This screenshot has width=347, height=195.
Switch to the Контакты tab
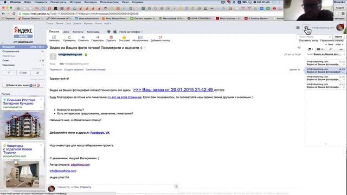(78, 32)
